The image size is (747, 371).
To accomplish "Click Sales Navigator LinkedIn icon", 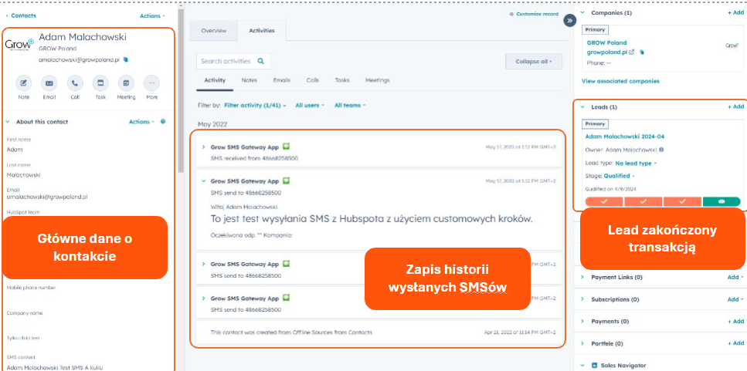I will point(594,366).
